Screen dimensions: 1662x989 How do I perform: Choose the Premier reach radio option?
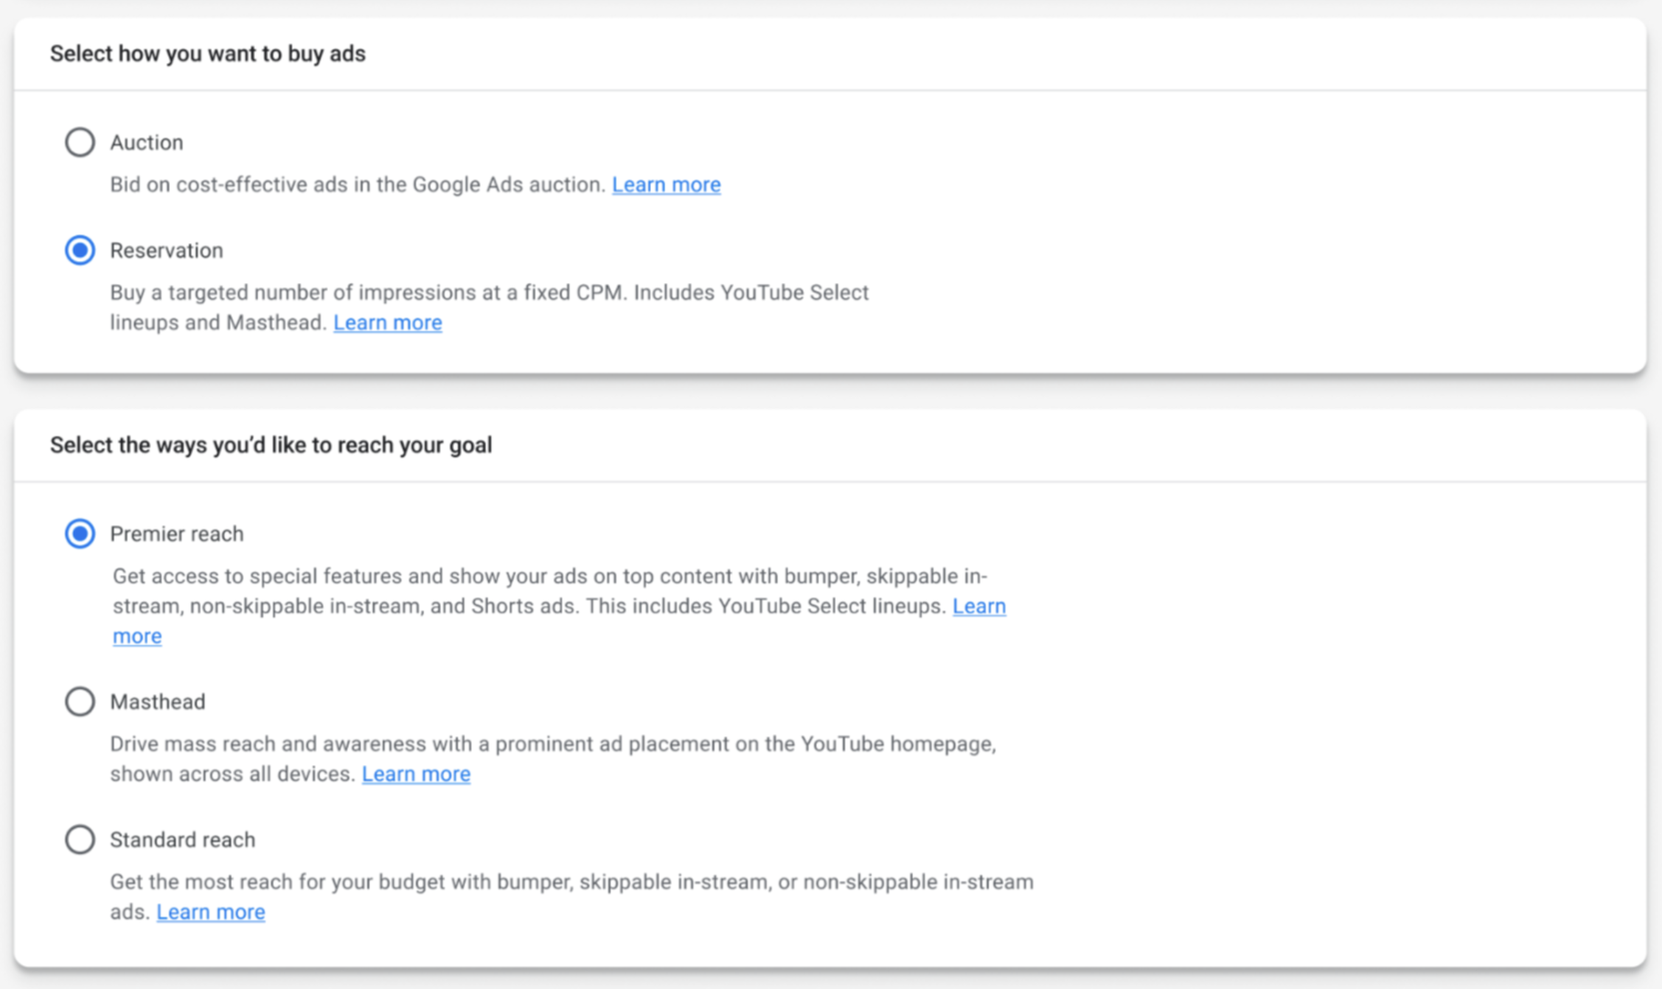coord(80,534)
